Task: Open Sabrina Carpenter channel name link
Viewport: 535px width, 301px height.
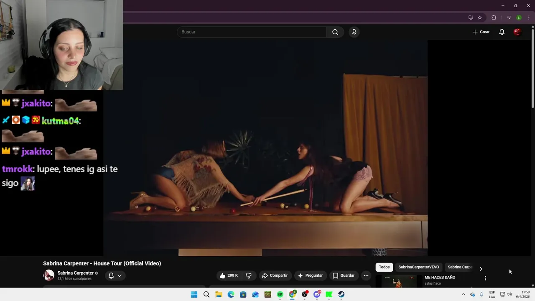Action: coord(76,273)
